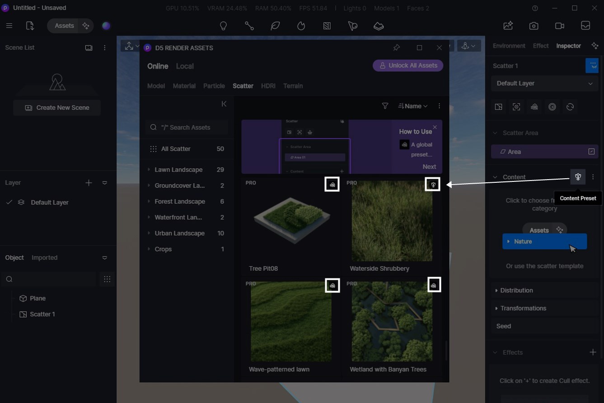Add a new layer with plus icon

89,183
